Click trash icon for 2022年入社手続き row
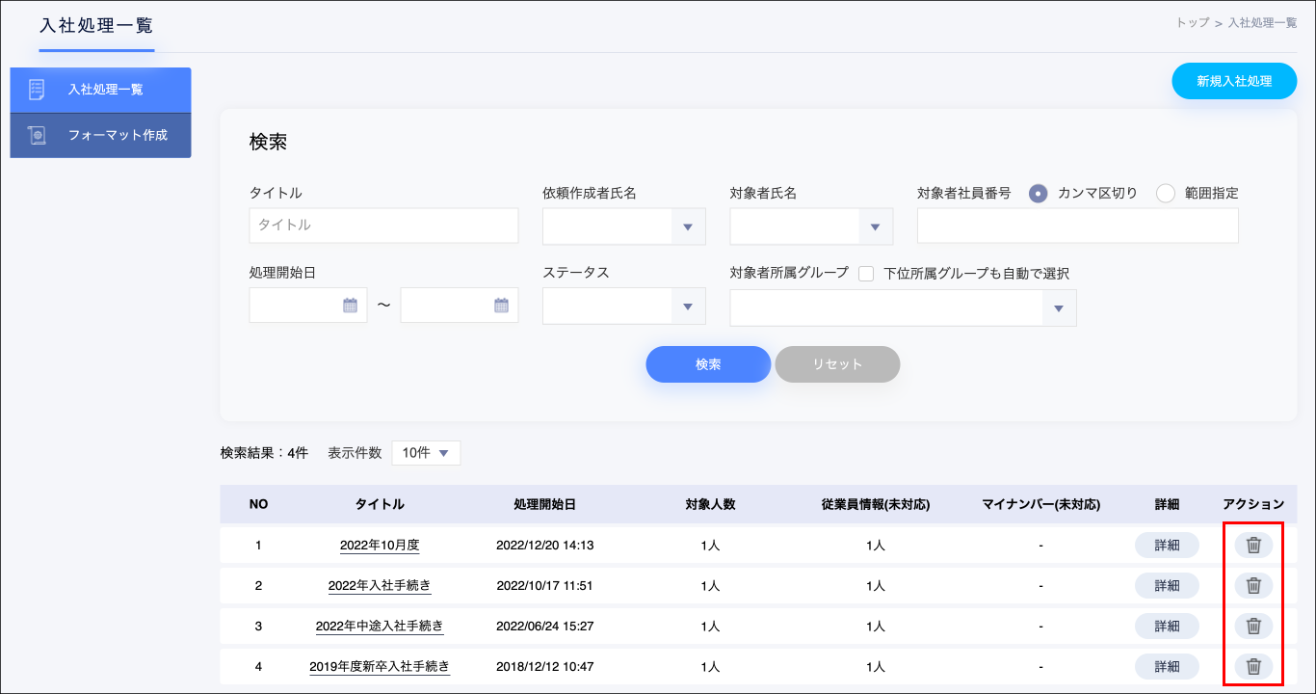Viewport: 1316px width, 694px height. [x=1253, y=586]
